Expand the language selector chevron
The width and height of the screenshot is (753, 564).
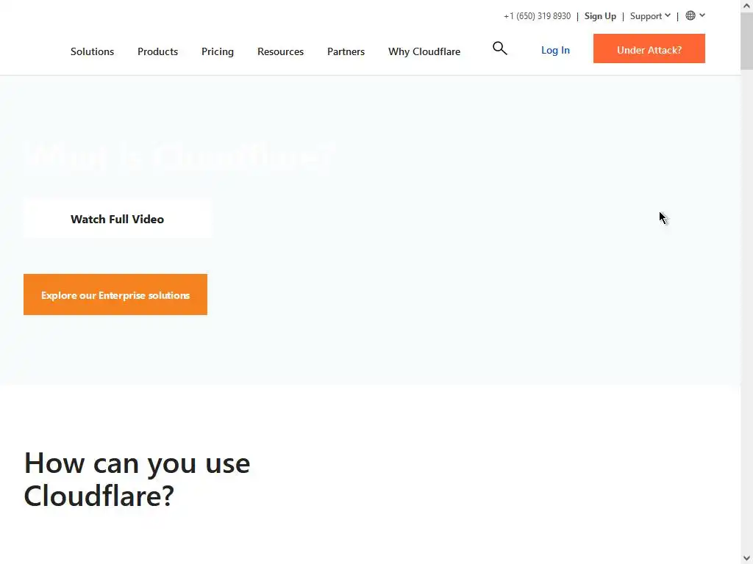tap(702, 15)
